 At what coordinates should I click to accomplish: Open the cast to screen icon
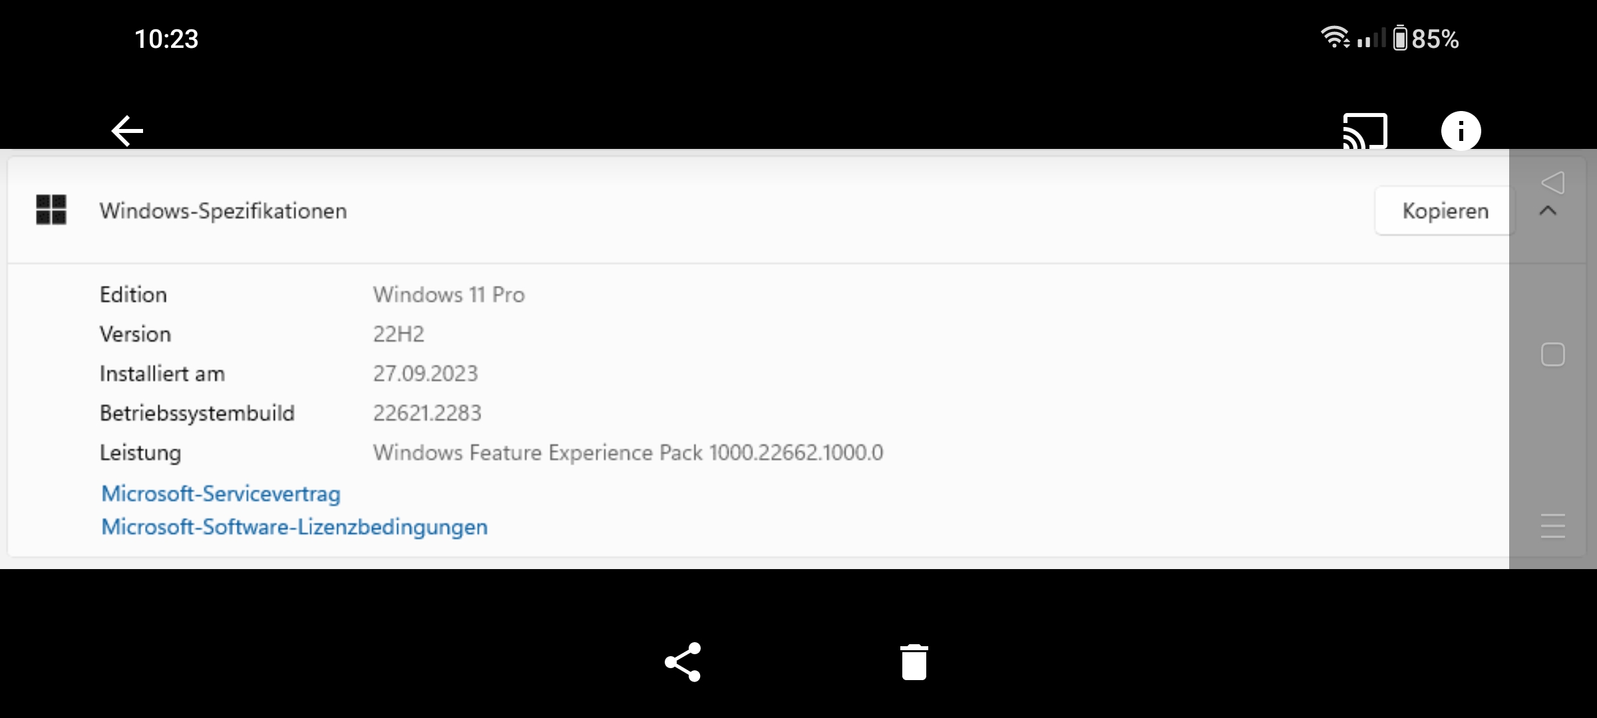coord(1365,130)
